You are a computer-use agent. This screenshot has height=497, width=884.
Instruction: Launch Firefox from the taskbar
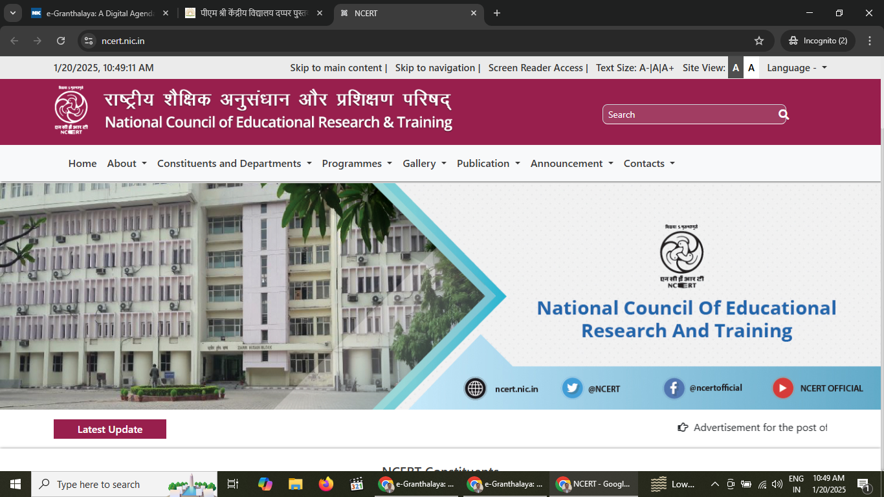point(326,484)
